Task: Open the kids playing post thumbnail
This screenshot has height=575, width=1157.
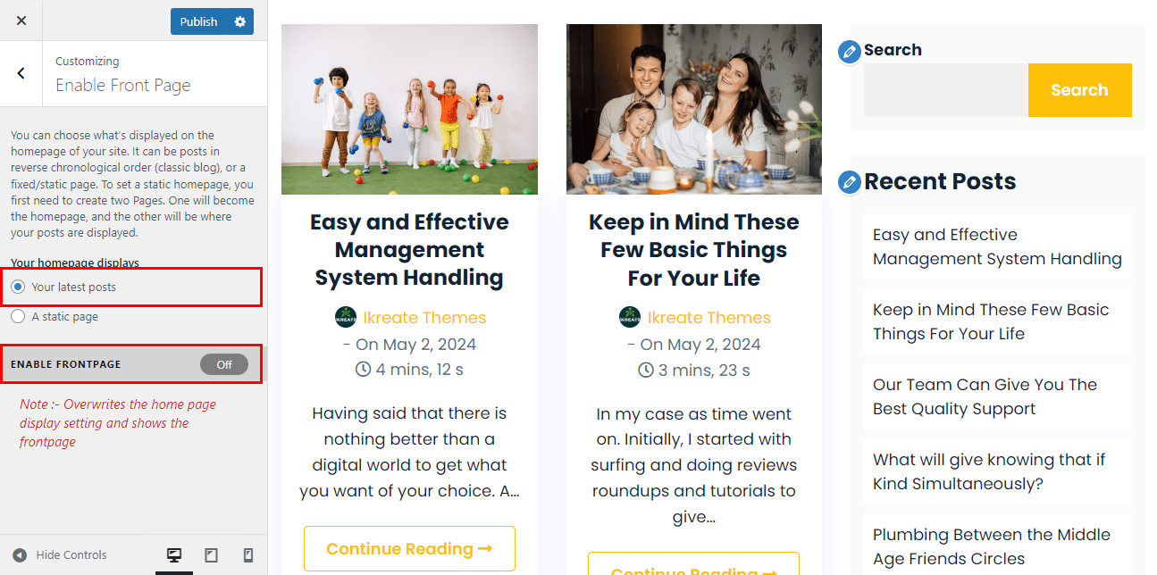Action: pos(409,109)
